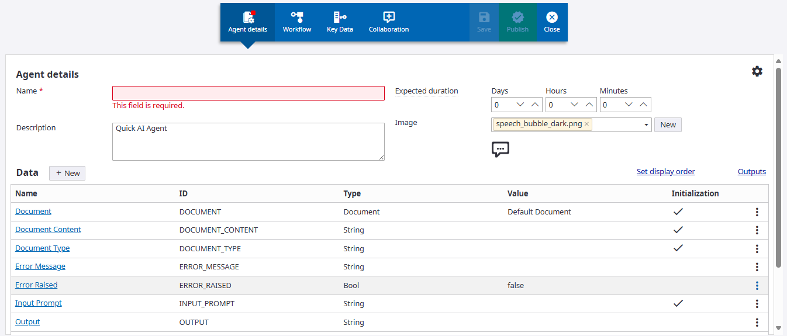This screenshot has width=787, height=336.
Task: Open three-dot menu for Output row
Action: [757, 323]
